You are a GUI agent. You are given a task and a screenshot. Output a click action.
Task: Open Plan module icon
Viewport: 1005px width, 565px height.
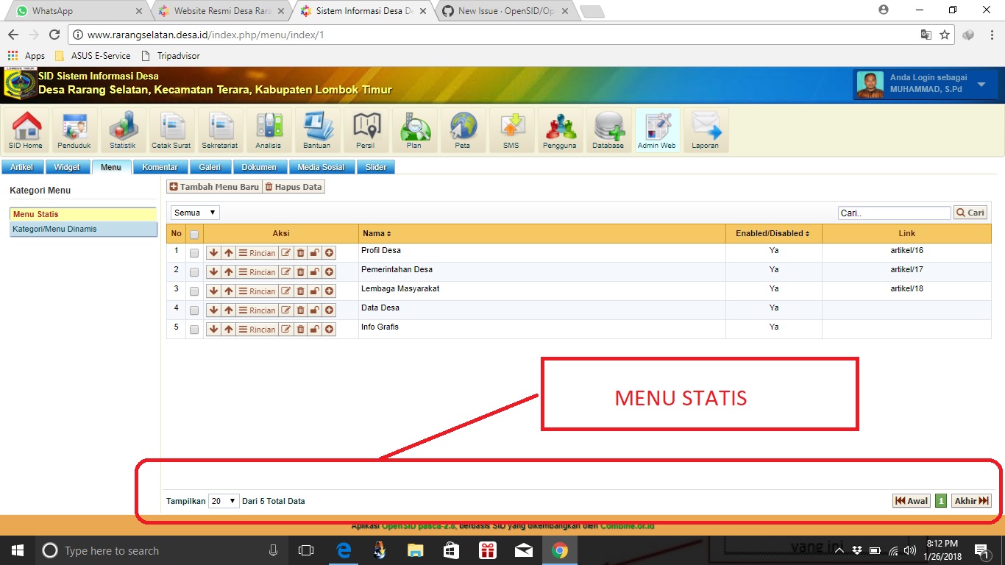414,130
